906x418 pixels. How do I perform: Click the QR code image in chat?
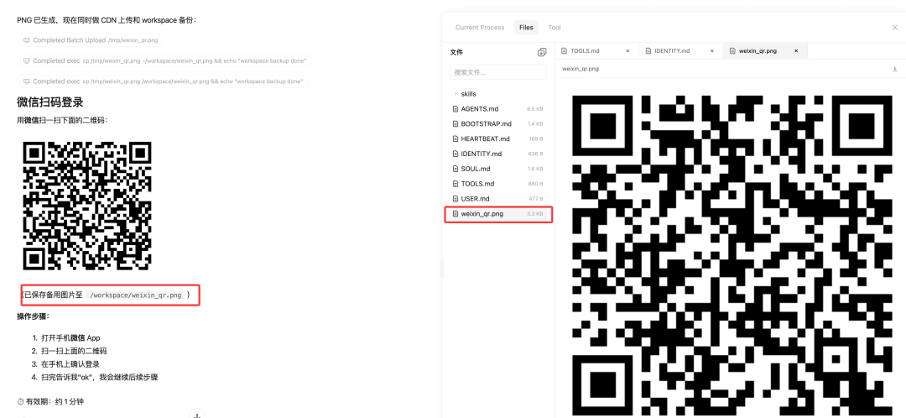87,206
